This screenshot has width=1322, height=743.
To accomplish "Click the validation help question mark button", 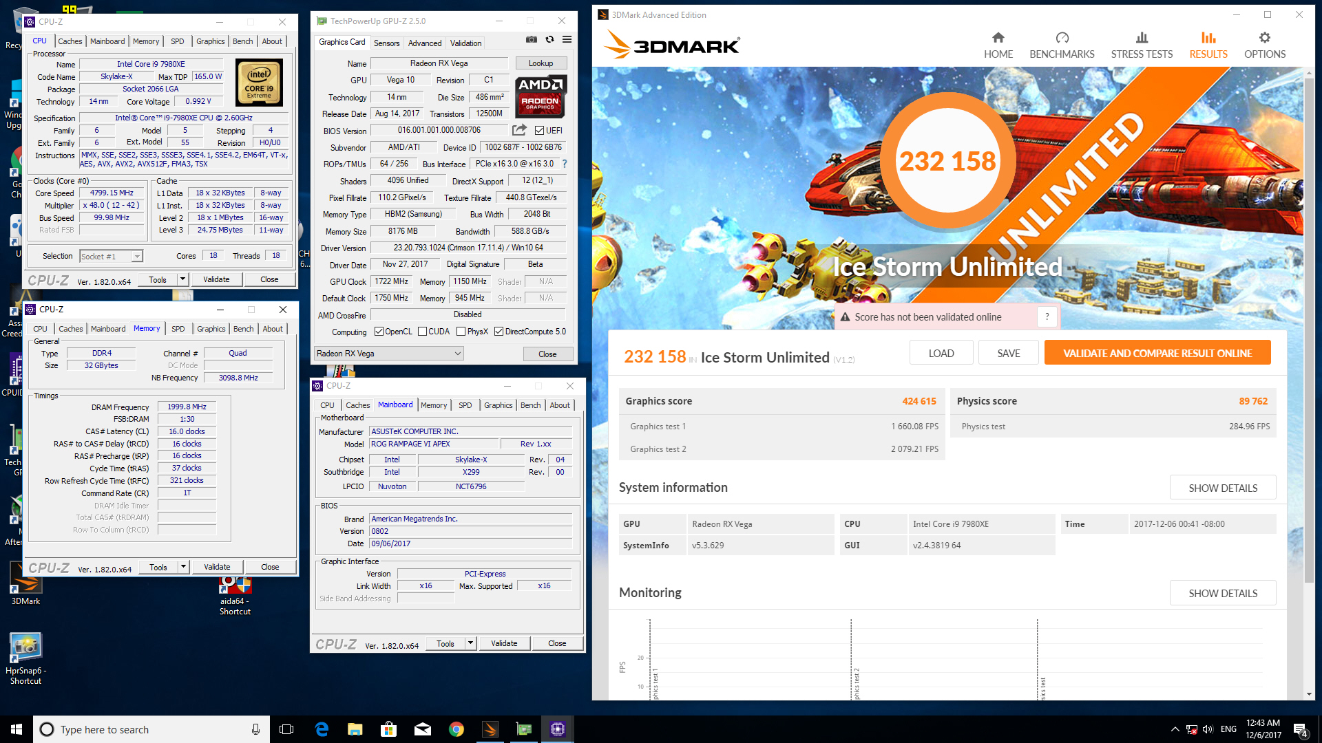I will tap(1047, 316).
